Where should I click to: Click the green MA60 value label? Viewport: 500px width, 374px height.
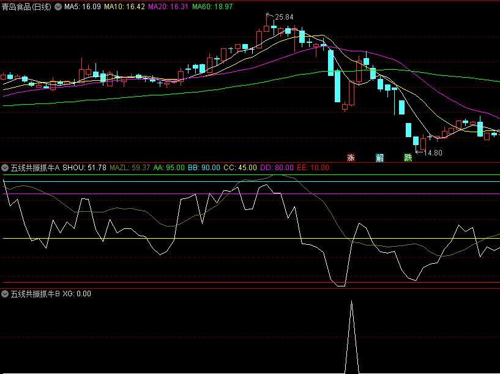[x=212, y=7]
